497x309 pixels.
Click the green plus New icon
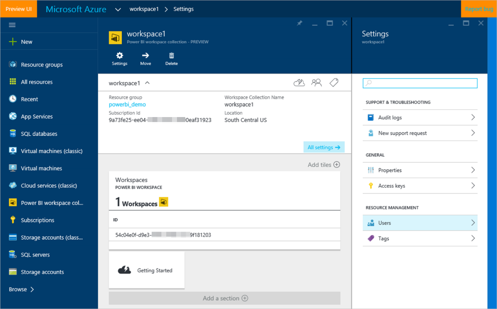[x=13, y=42]
